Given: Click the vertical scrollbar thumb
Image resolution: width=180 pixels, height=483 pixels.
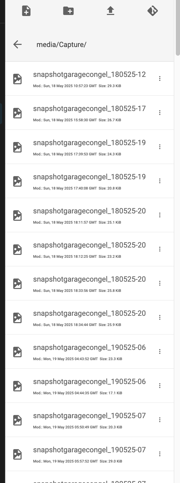Looking at the screenshot, I should 178,28.
